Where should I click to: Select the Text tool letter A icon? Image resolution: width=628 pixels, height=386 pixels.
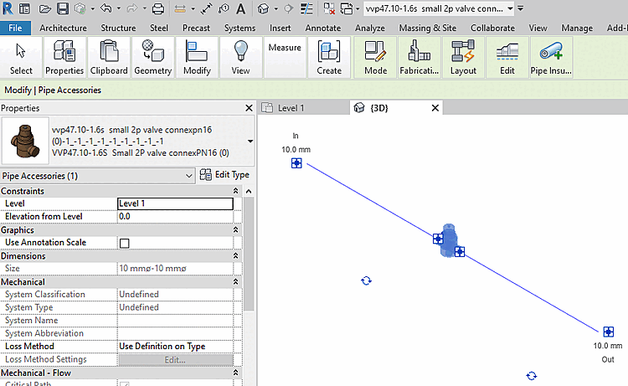tap(240, 8)
